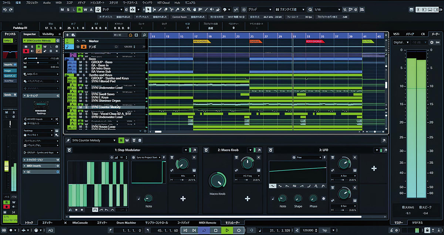The width and height of the screenshot is (444, 235).
Task: Click the Inserts header in channel strip
Action: (11, 64)
